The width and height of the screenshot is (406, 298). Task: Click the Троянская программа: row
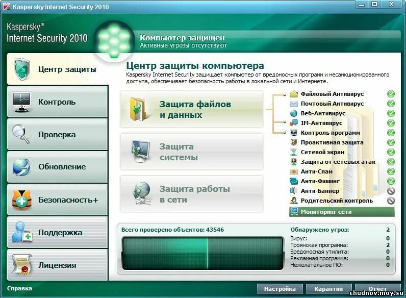340,245
